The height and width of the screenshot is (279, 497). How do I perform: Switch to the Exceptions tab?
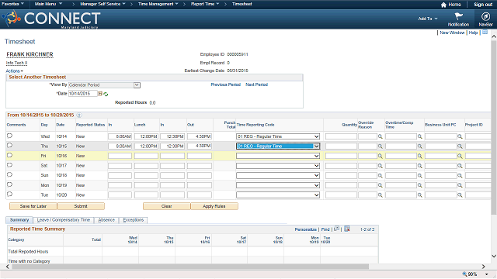point(133,220)
